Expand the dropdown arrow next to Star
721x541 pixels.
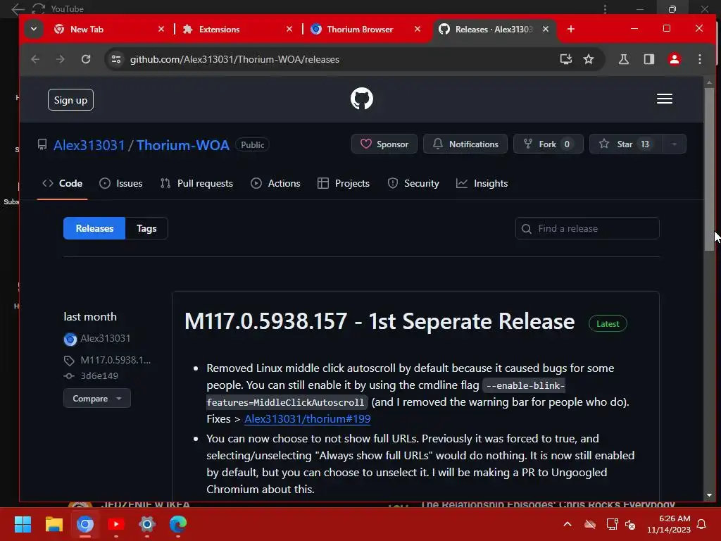pos(675,144)
